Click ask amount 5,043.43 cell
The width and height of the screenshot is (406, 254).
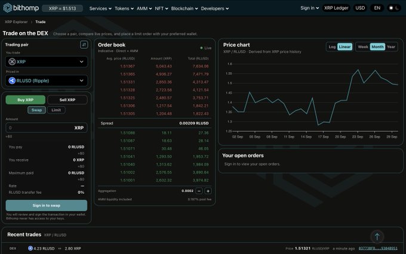tap(164, 66)
